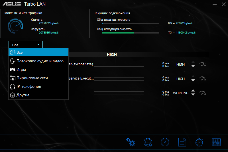Click the speedometer icon in WORKING row
This screenshot has height=152, width=228.
click(x=202, y=93)
